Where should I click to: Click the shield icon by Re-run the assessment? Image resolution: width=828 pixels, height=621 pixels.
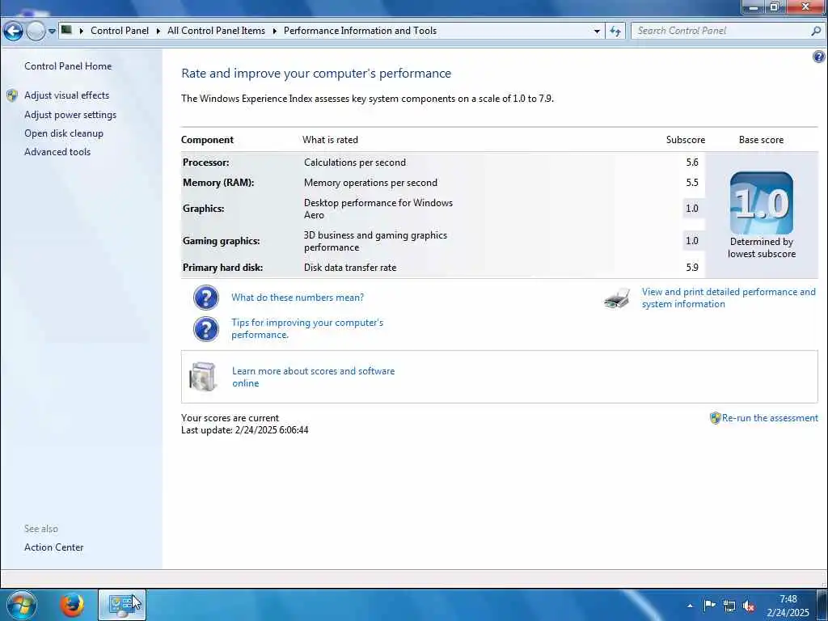pyautogui.click(x=715, y=418)
